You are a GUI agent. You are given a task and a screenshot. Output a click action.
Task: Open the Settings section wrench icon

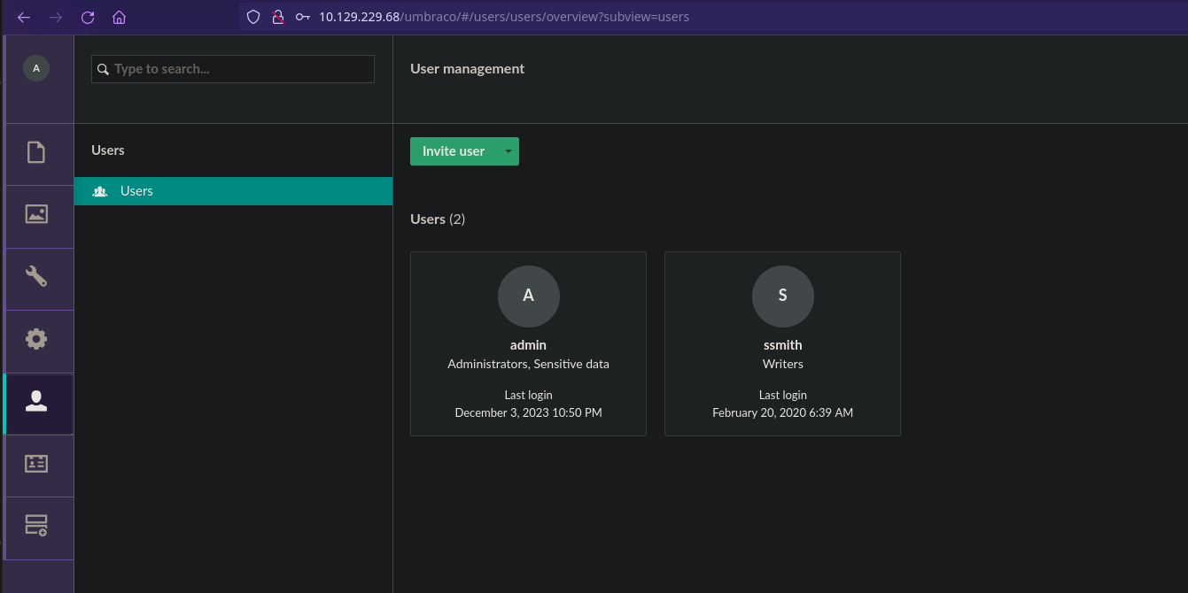tap(36, 277)
